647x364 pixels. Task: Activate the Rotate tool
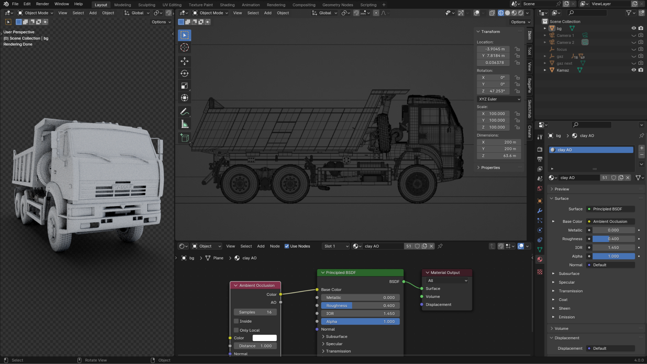click(184, 73)
